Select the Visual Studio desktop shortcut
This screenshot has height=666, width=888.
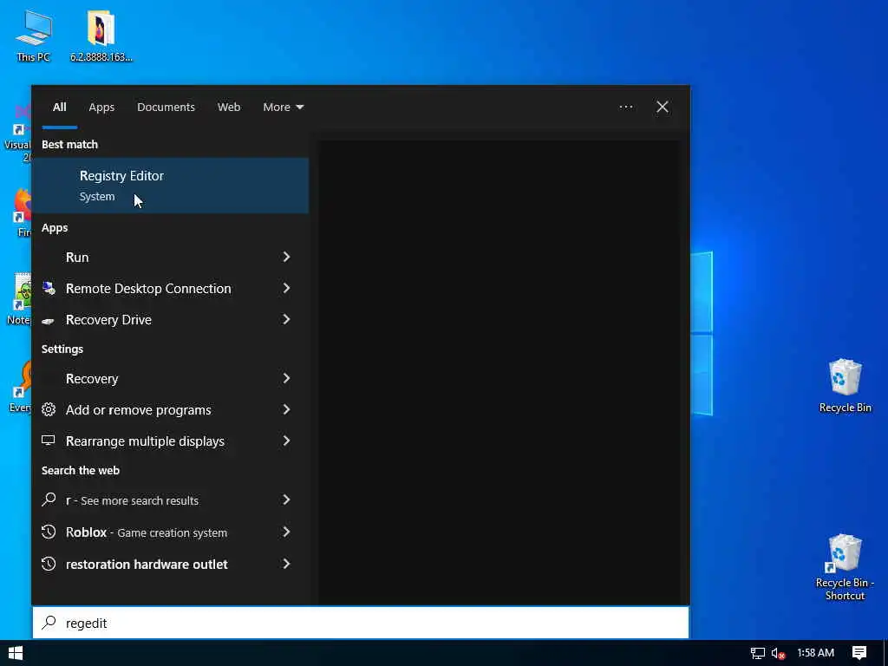(17, 134)
